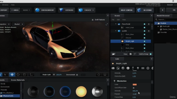Open the Help menu
177x99 pixels.
pos(13,5)
